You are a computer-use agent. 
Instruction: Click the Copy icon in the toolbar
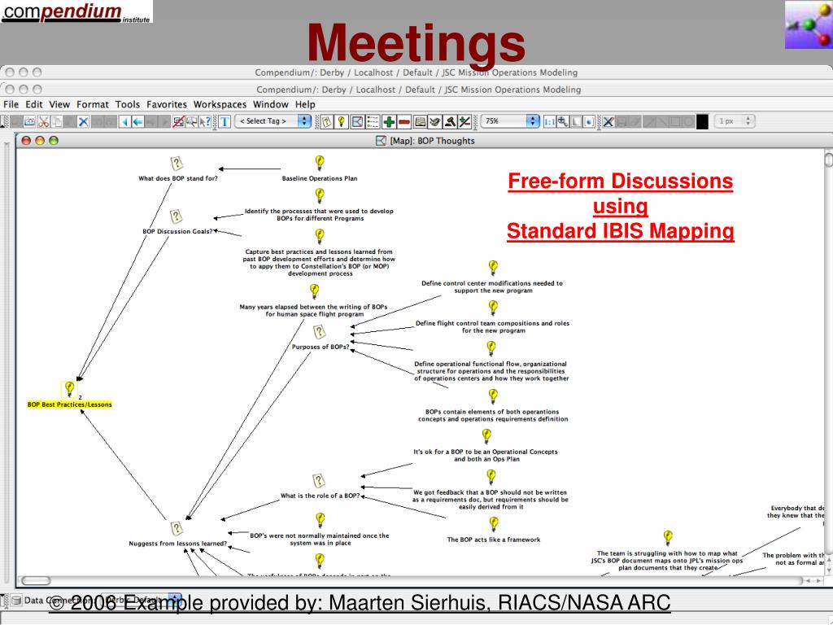(57, 122)
